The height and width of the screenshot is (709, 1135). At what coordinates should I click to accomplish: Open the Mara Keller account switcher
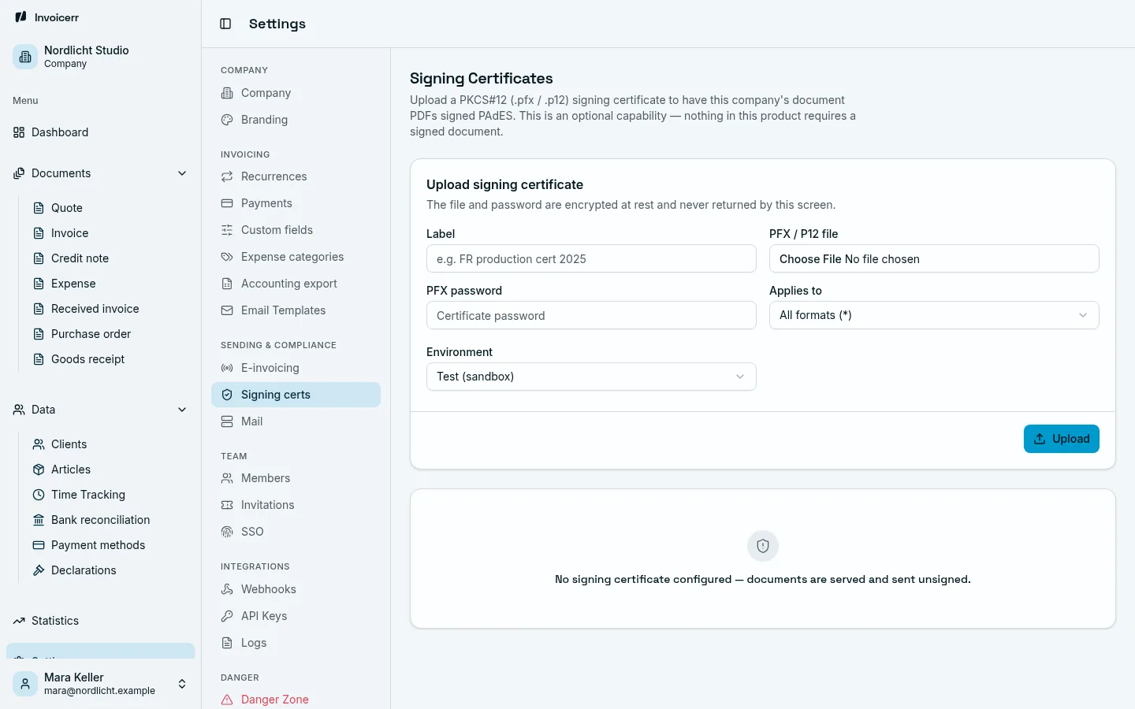point(100,684)
